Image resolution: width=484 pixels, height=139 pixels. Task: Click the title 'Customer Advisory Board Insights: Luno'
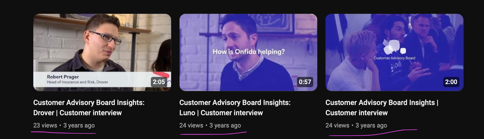pyautogui.click(x=235, y=108)
